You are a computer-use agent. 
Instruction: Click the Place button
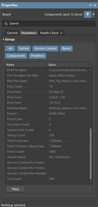16,189
